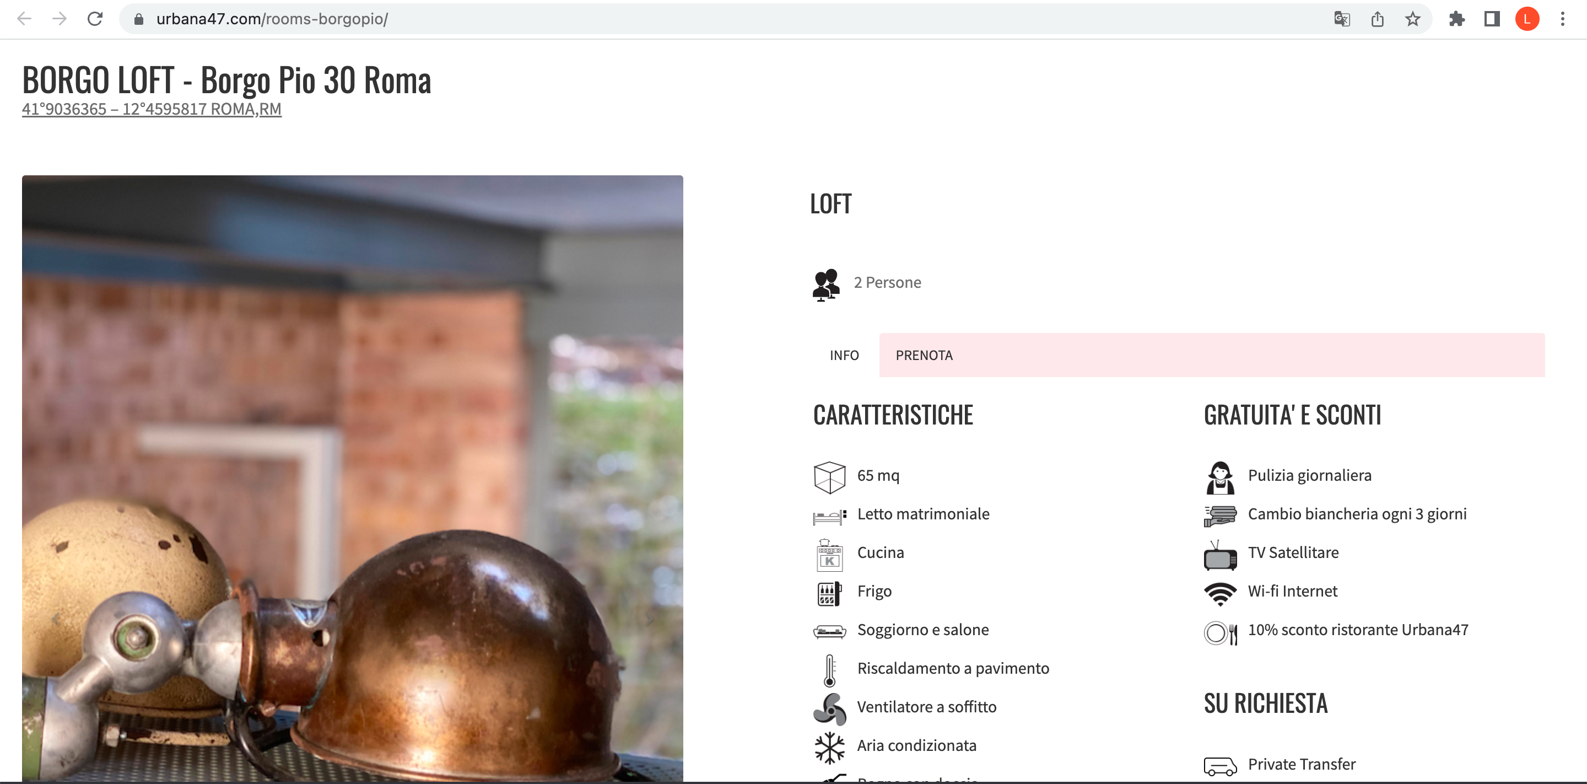
Task: Open the Google Translate page icon
Action: point(1341,19)
